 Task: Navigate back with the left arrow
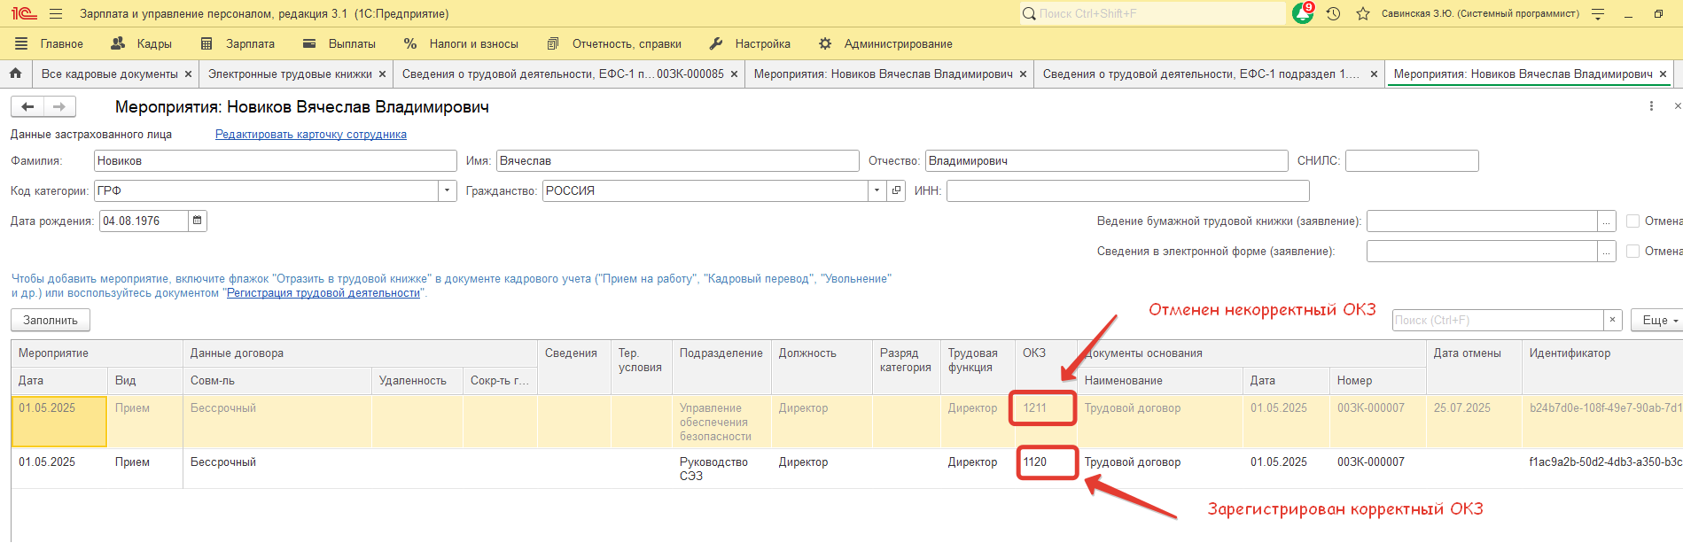coord(27,107)
